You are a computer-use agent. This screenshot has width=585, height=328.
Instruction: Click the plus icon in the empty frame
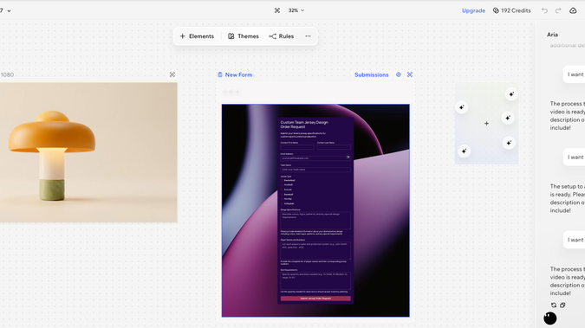click(486, 124)
